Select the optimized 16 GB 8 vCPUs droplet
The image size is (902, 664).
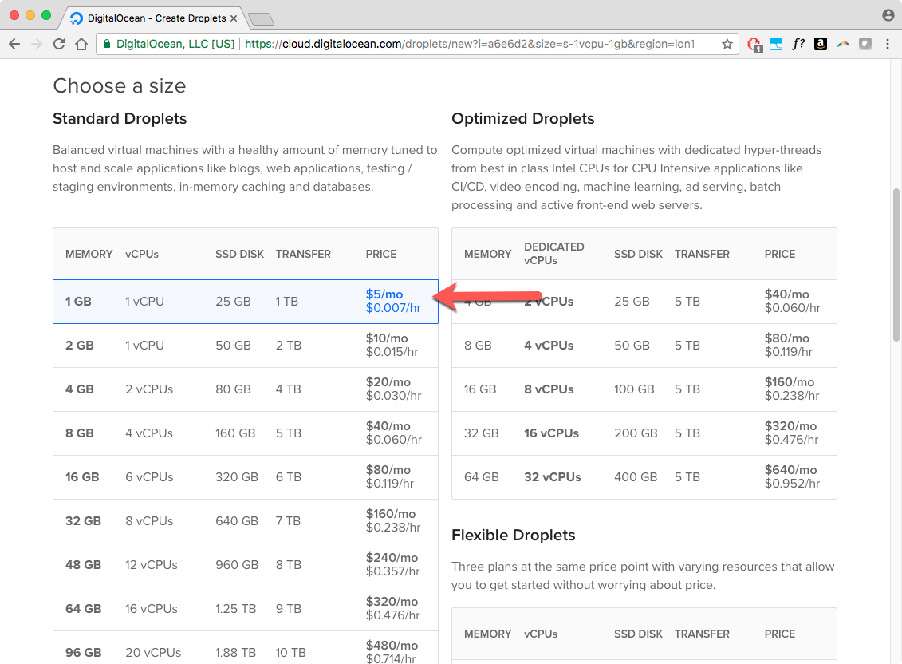point(644,389)
